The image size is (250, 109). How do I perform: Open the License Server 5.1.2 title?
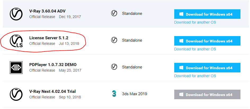48,38
